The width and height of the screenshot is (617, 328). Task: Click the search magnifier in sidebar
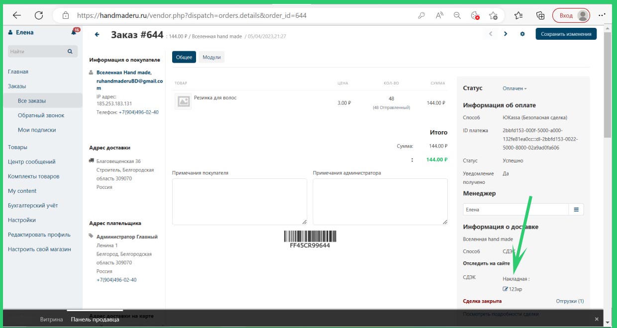70,51
